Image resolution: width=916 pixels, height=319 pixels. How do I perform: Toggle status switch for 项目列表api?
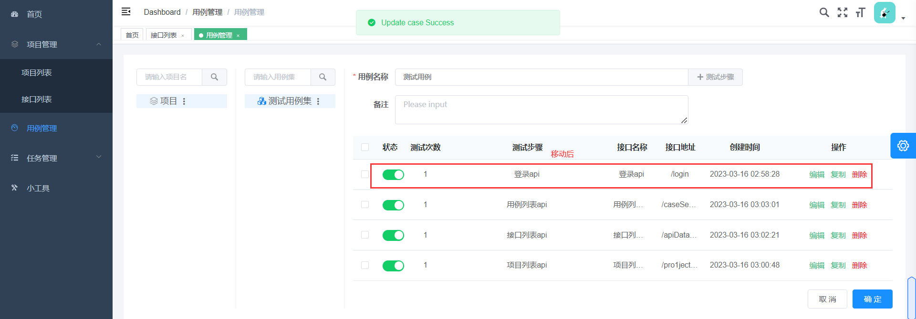pos(393,266)
